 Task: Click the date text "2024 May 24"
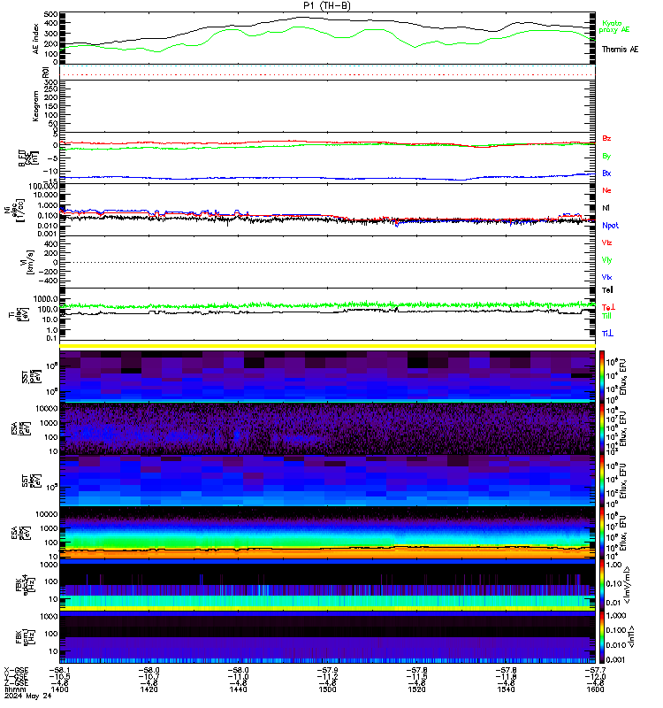click(x=28, y=696)
